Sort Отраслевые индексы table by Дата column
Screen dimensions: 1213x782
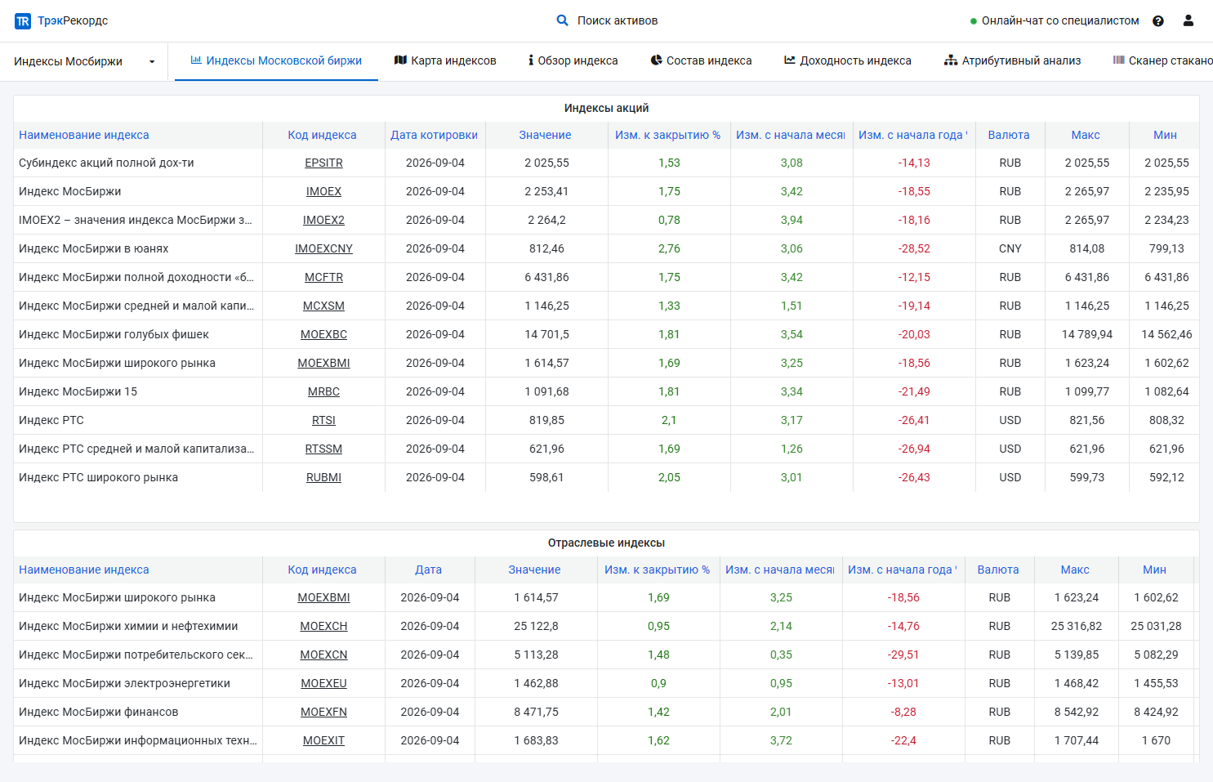tap(428, 570)
